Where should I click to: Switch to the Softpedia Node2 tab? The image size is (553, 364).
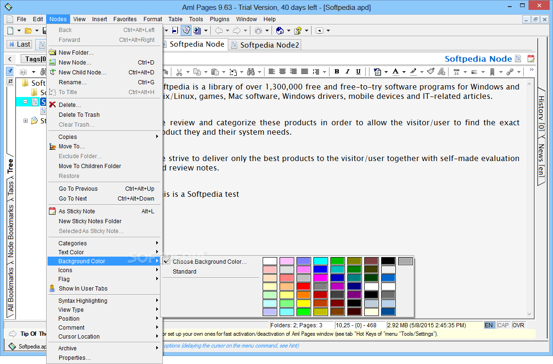tap(265, 45)
